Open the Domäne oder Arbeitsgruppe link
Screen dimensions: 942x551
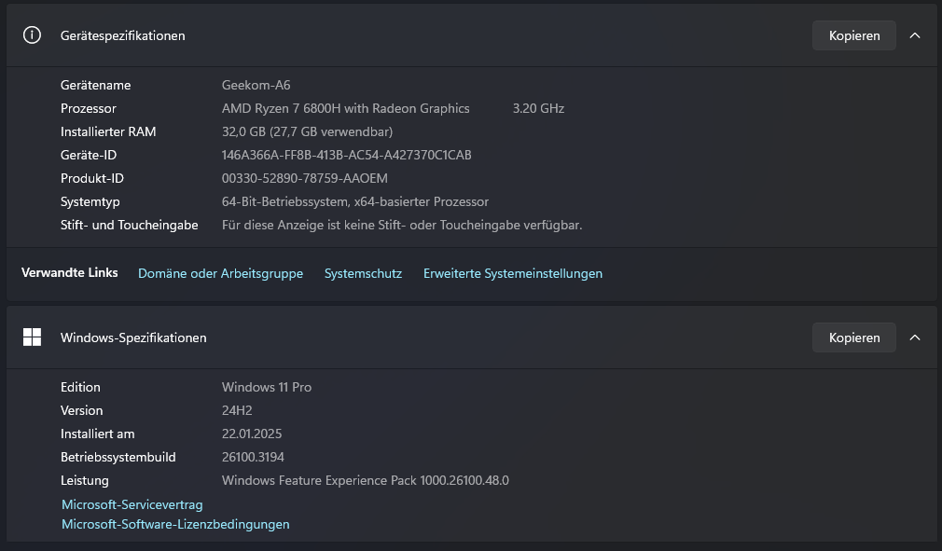click(220, 273)
